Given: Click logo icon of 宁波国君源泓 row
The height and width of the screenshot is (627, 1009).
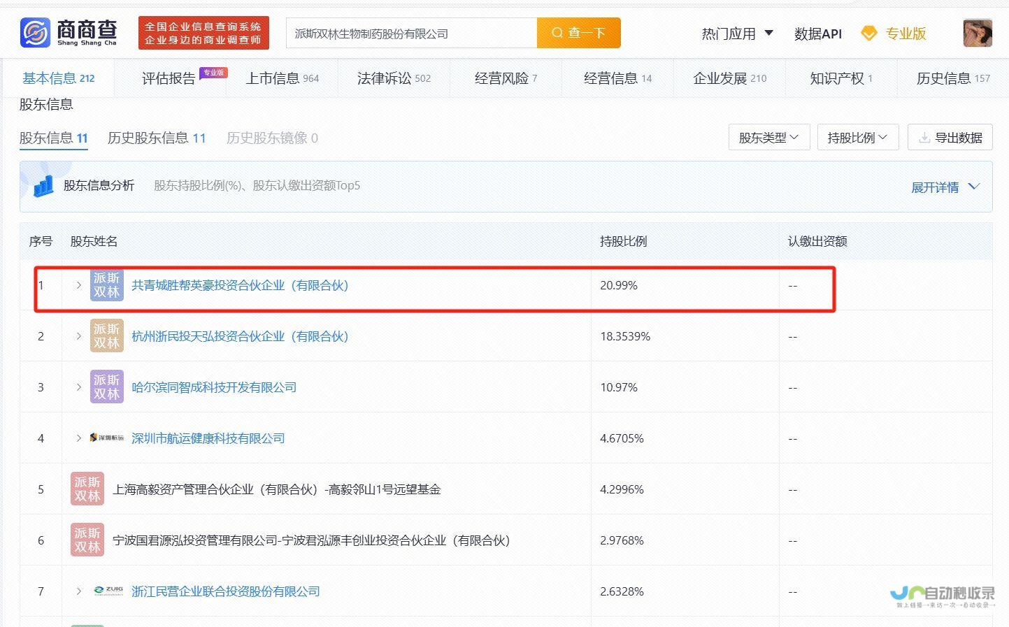Looking at the screenshot, I should pyautogui.click(x=87, y=540).
